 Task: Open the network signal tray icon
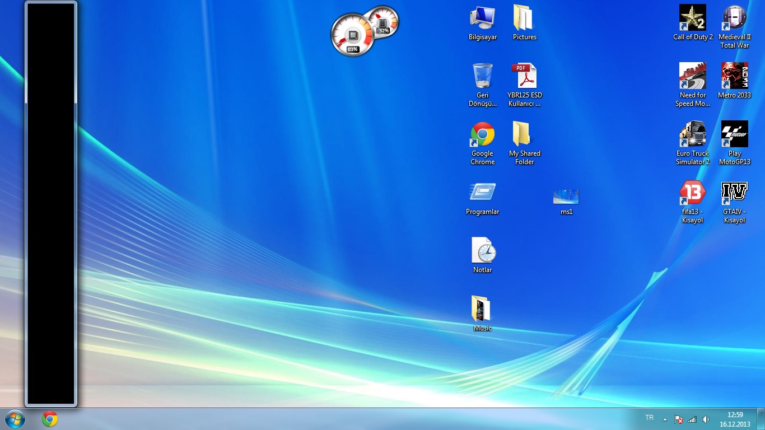pos(692,419)
